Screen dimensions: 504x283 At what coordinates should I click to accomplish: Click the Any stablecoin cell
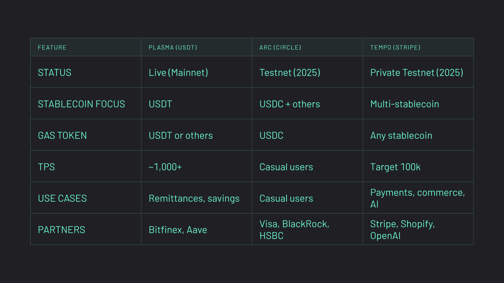point(401,135)
